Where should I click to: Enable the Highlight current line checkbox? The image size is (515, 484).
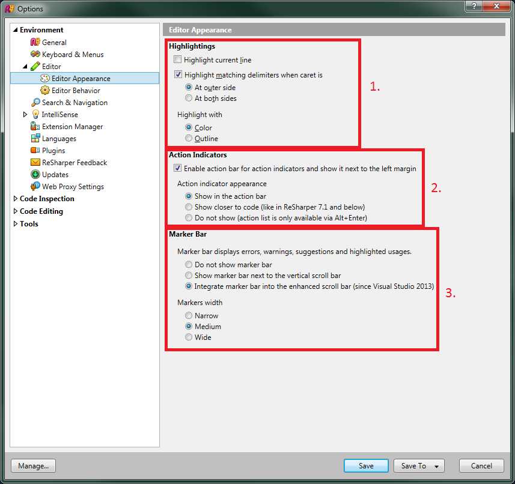click(178, 60)
